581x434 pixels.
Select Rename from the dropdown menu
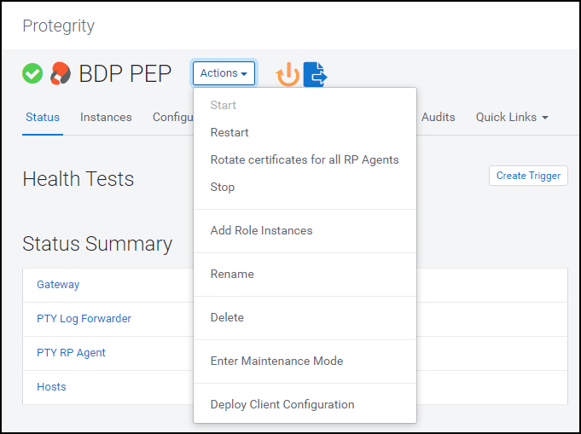(x=232, y=274)
